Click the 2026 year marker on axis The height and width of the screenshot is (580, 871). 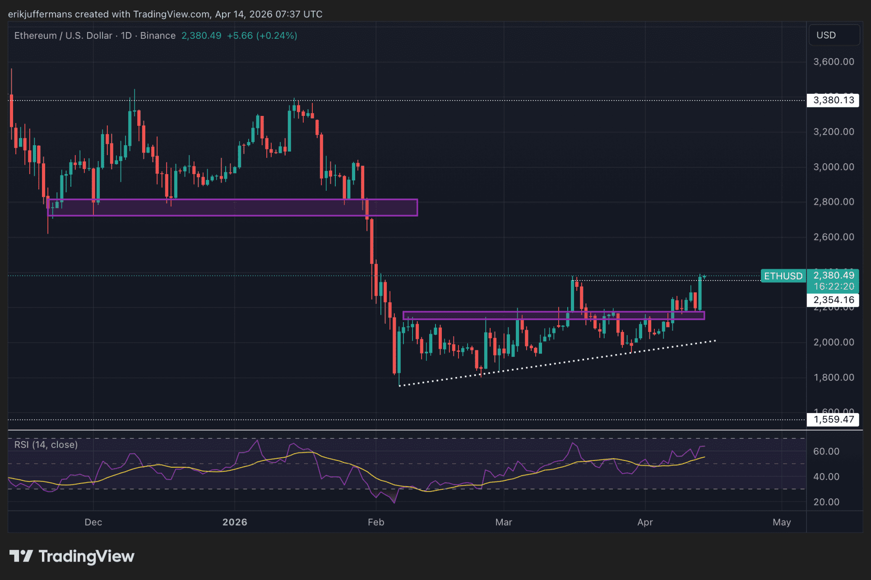pyautogui.click(x=235, y=522)
